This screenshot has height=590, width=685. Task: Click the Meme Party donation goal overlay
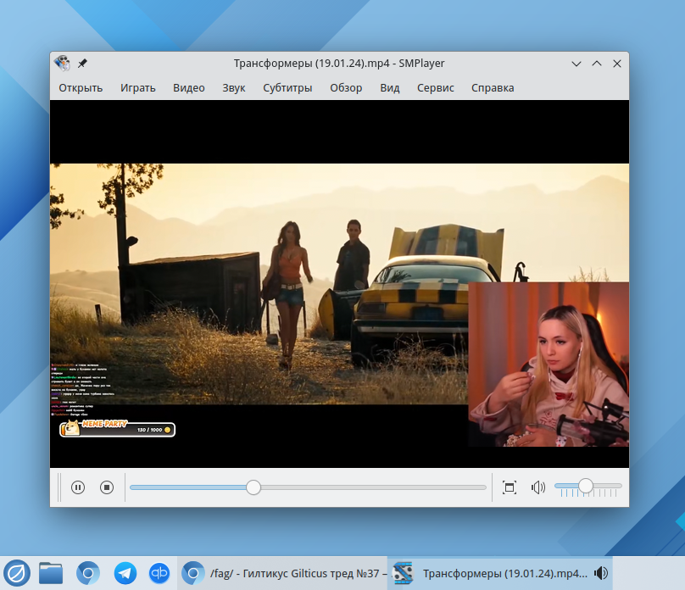tap(117, 428)
